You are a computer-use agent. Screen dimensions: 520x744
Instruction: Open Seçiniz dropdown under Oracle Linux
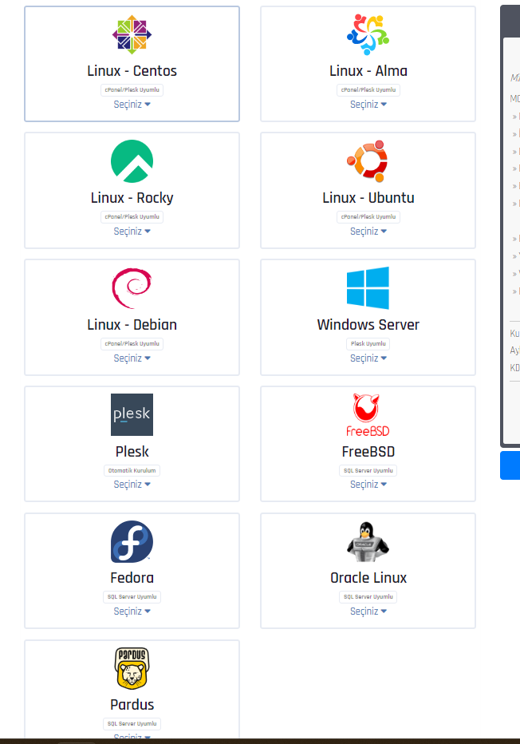click(368, 611)
